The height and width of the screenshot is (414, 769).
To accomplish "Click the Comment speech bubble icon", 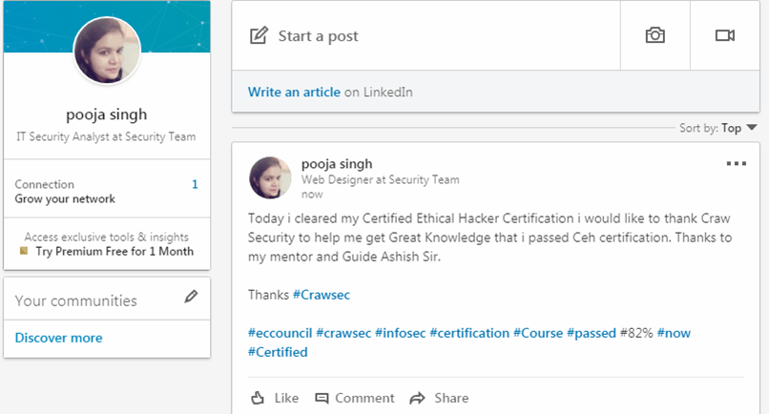I will click(322, 398).
